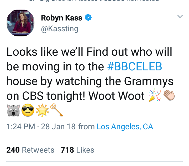Screen dimensions: 189x166
Task: View the 718 Likes list
Action: [77, 150]
